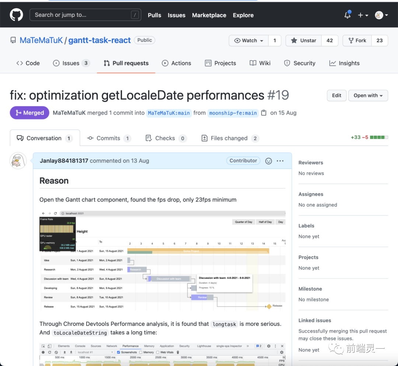Open Issues in top navigation

[177, 15]
